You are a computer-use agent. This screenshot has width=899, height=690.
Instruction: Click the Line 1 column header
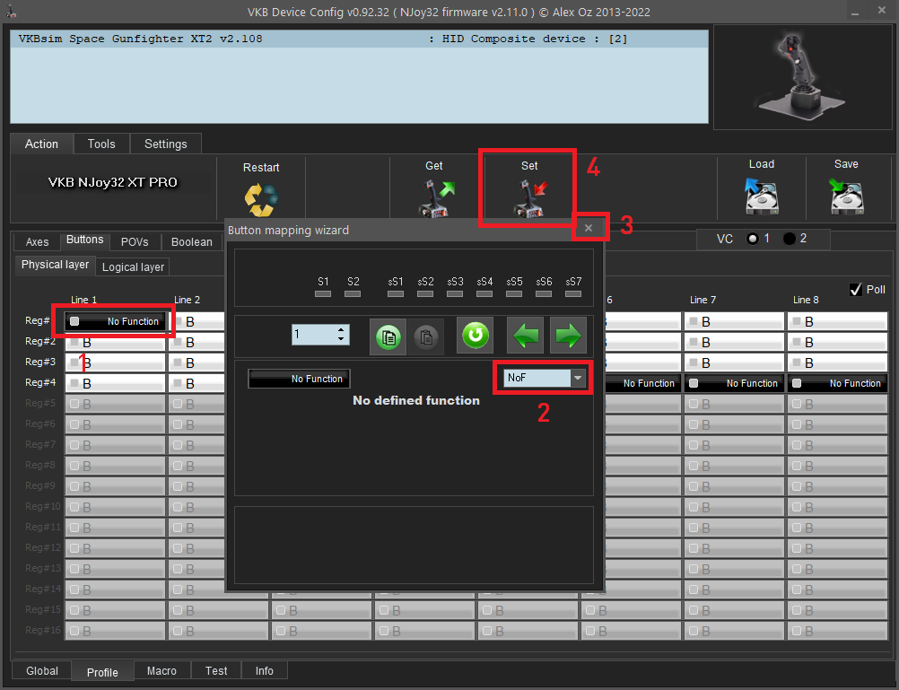[x=83, y=300]
